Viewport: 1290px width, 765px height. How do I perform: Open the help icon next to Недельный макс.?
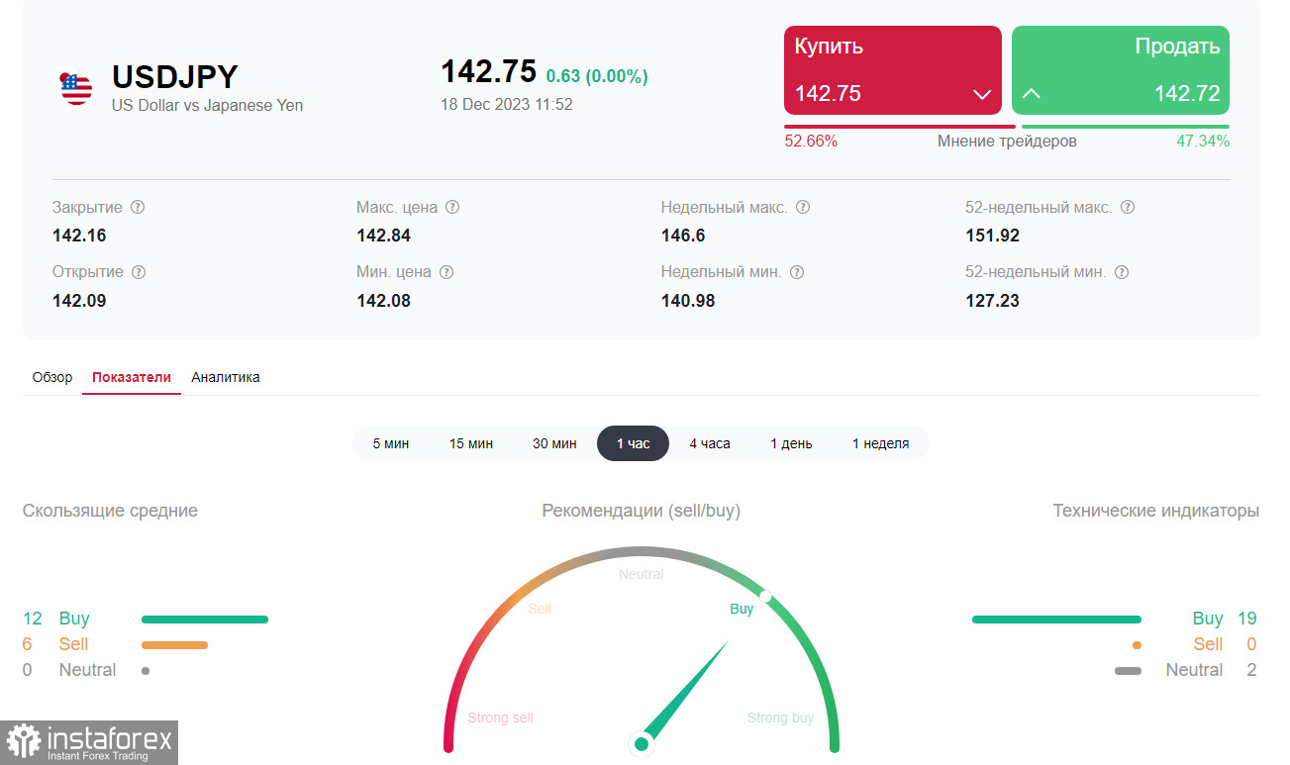[803, 208]
